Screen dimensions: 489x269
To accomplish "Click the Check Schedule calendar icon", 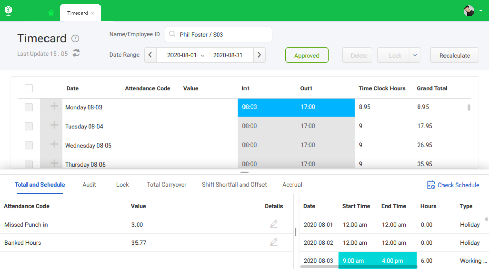I will pos(431,185).
